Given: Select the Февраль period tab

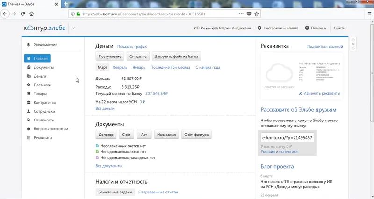Looking at the screenshot, I should point(120,67).
